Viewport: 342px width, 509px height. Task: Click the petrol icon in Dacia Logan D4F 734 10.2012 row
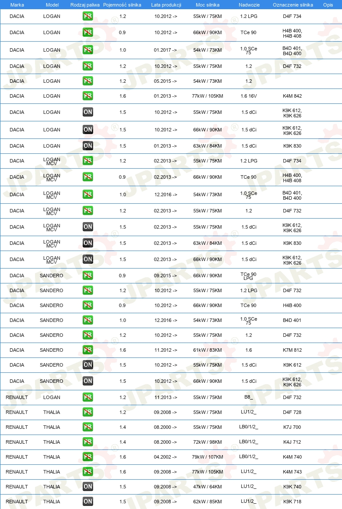click(x=87, y=16)
